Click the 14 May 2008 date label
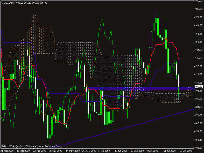 73,151
